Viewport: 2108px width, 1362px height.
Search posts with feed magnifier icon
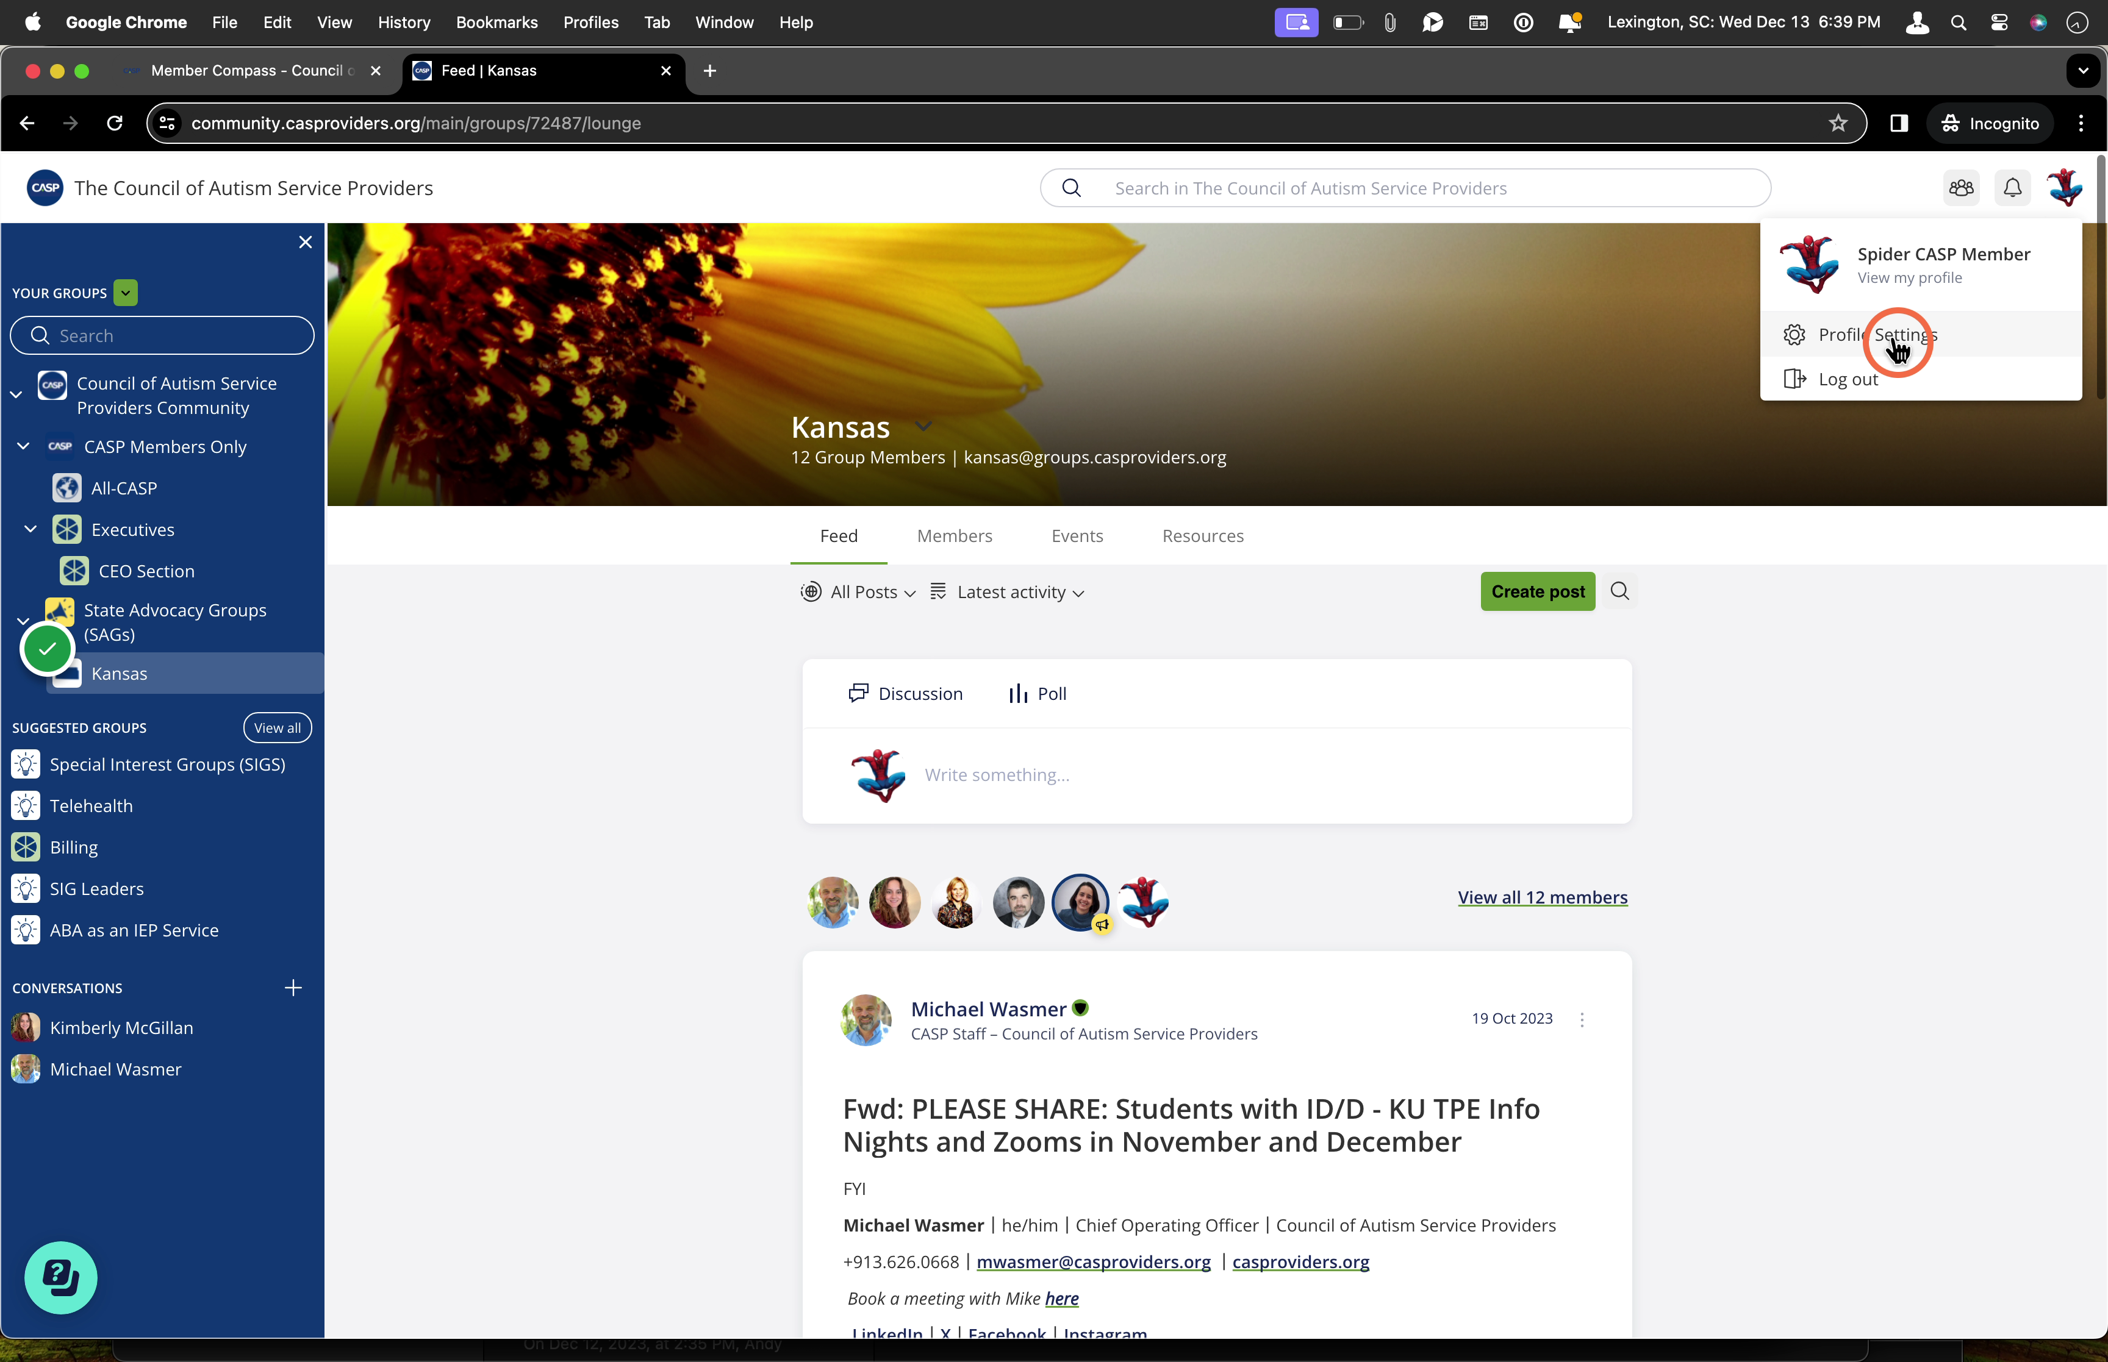coord(1619,591)
